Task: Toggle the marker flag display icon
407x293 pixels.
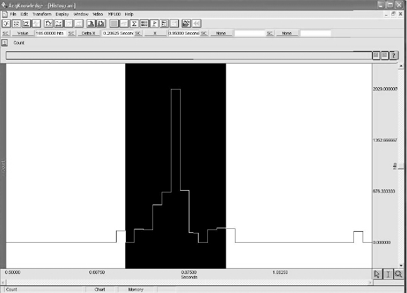Action: [x=154, y=24]
